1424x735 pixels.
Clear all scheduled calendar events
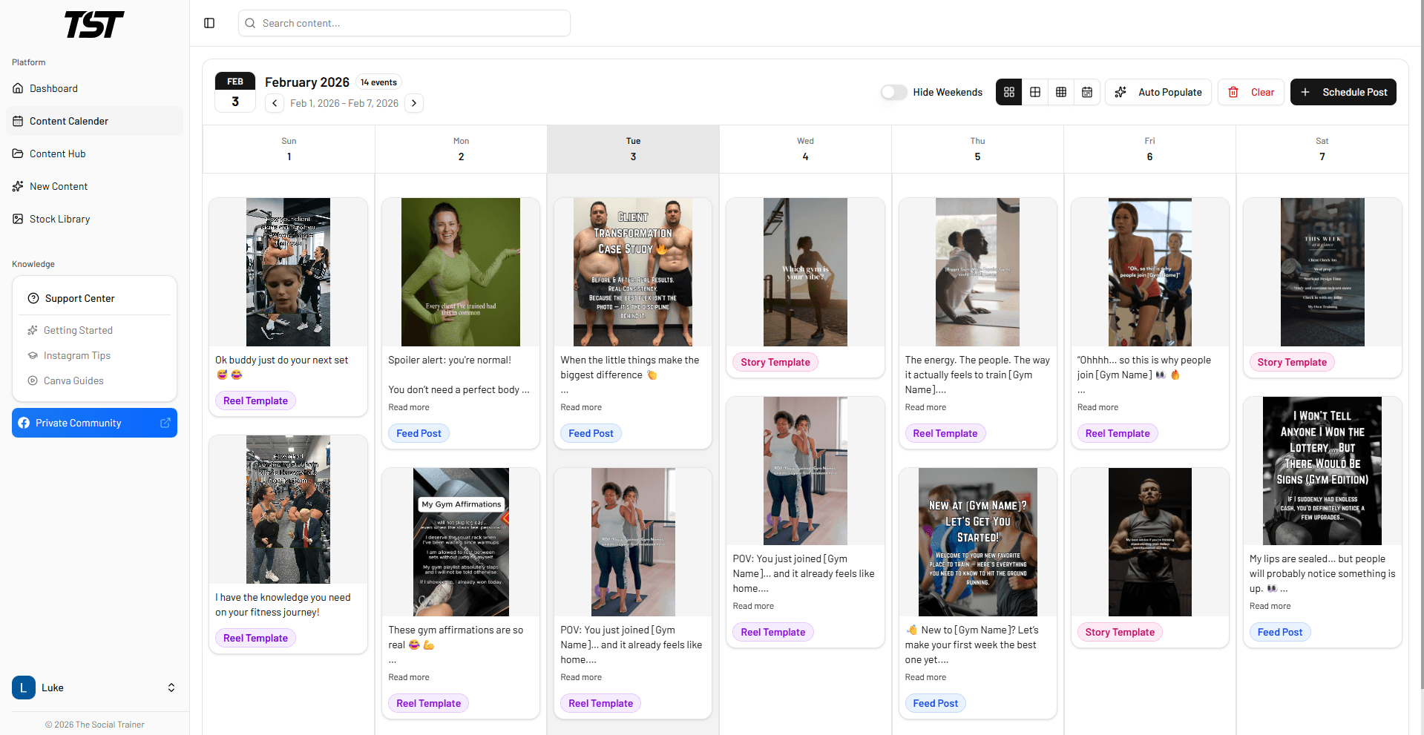[x=1250, y=92]
